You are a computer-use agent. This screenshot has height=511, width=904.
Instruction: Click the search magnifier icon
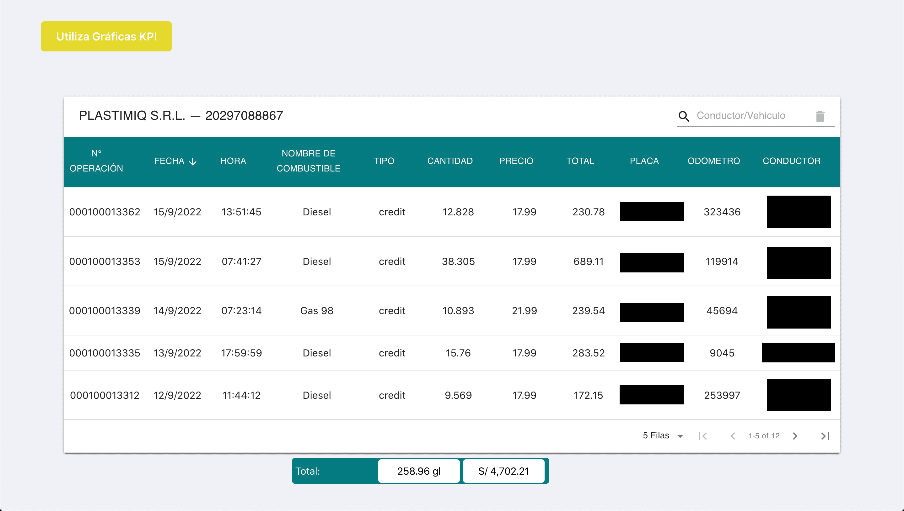click(x=684, y=116)
